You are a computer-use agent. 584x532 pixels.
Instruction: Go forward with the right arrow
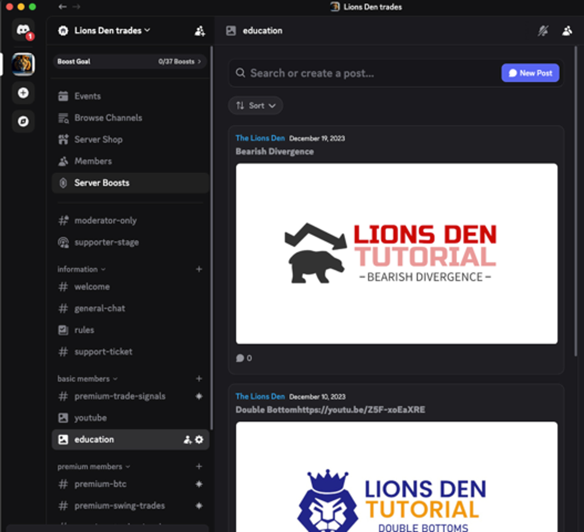(x=76, y=7)
